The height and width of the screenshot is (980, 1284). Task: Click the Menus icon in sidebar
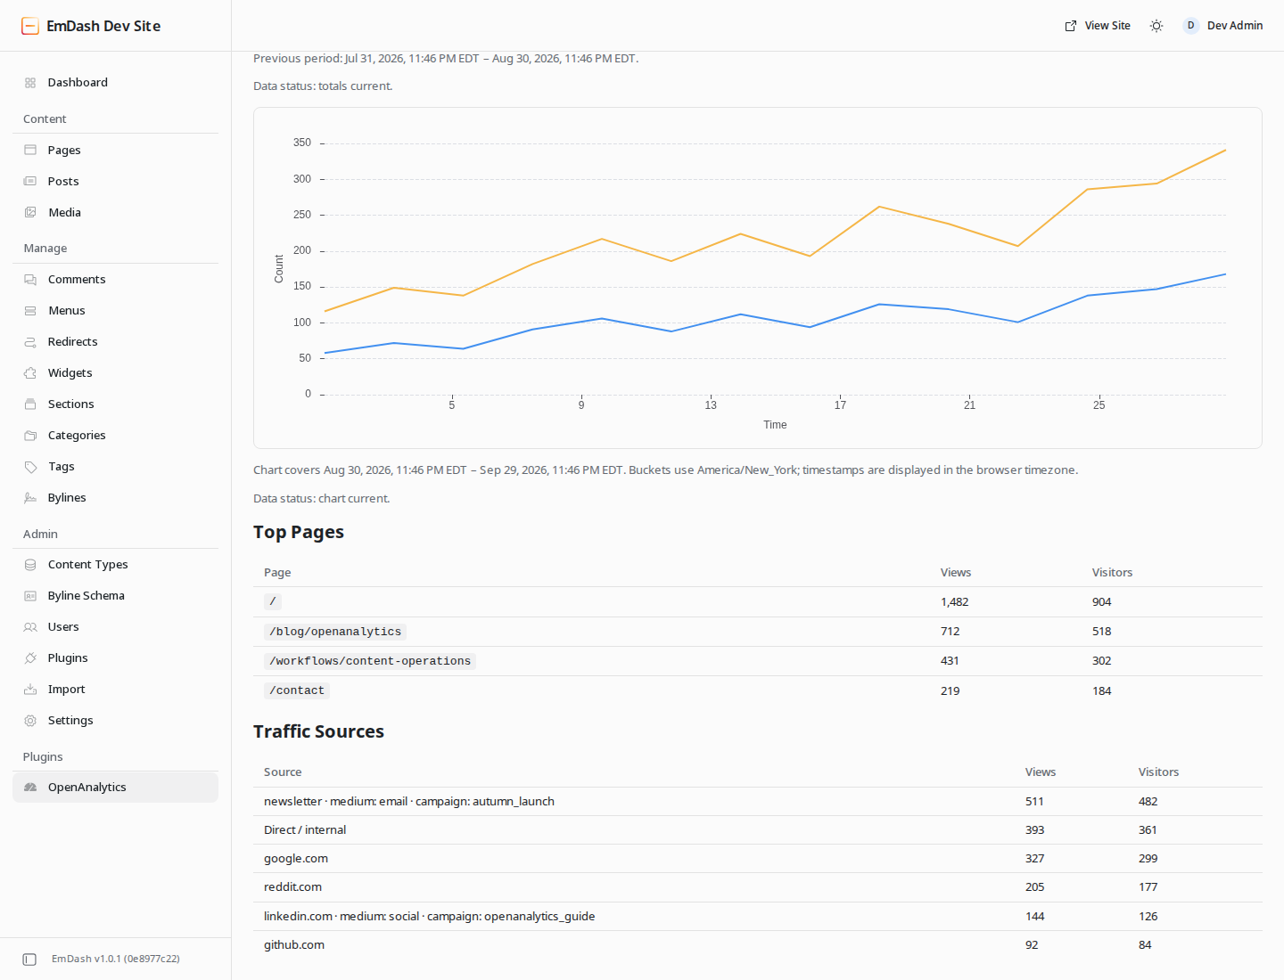[30, 311]
